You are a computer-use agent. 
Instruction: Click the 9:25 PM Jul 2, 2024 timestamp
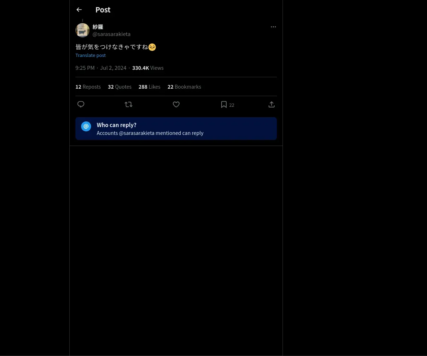pos(101,68)
